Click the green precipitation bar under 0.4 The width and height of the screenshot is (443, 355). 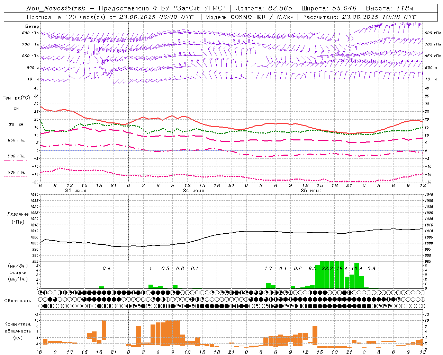(101, 287)
